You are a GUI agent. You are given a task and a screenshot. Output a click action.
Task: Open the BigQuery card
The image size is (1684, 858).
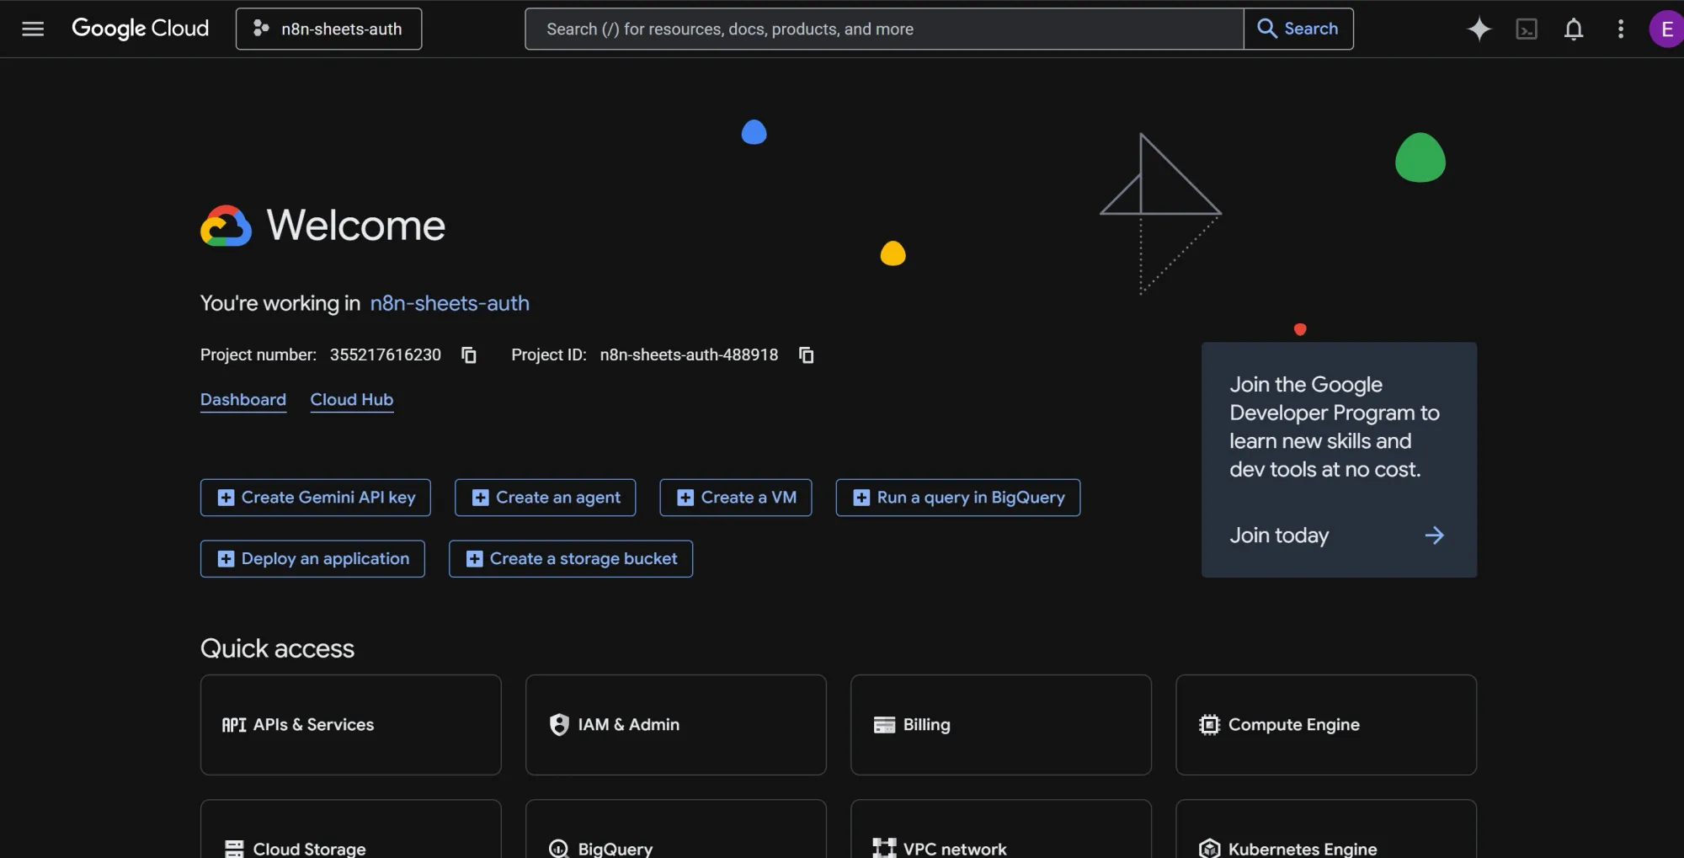(x=676, y=829)
